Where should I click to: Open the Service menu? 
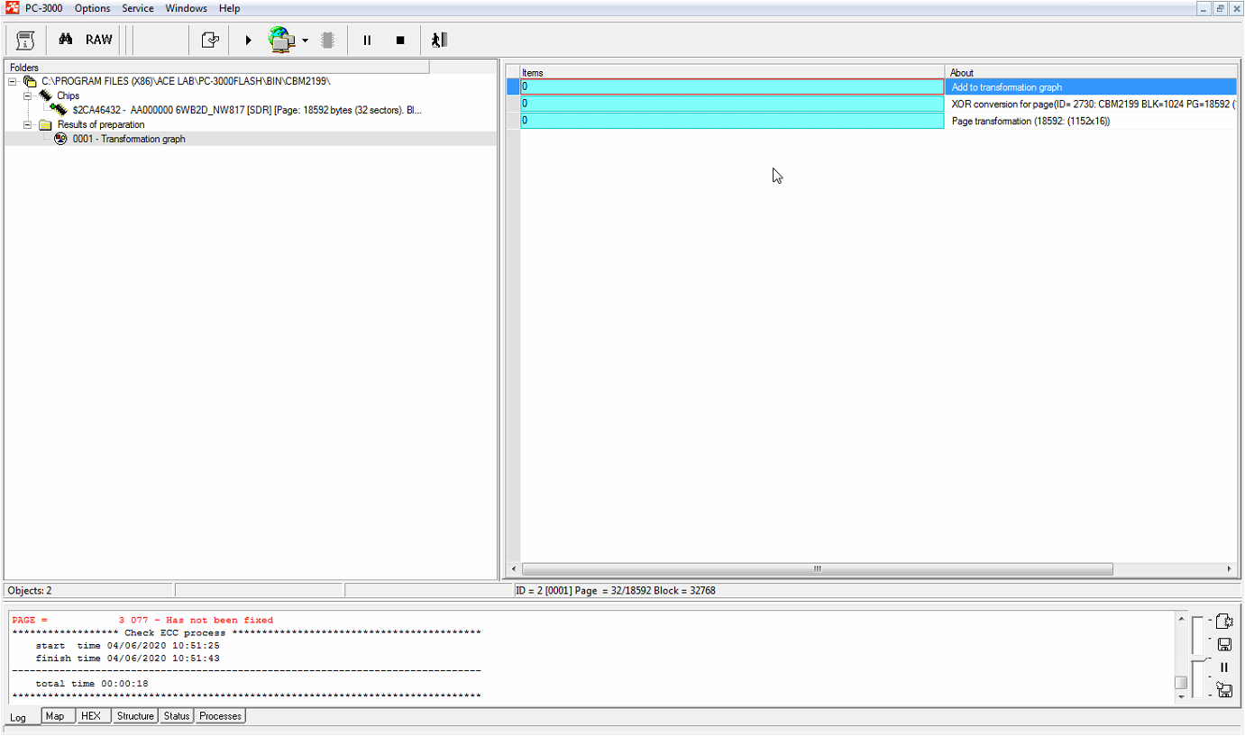coord(138,8)
